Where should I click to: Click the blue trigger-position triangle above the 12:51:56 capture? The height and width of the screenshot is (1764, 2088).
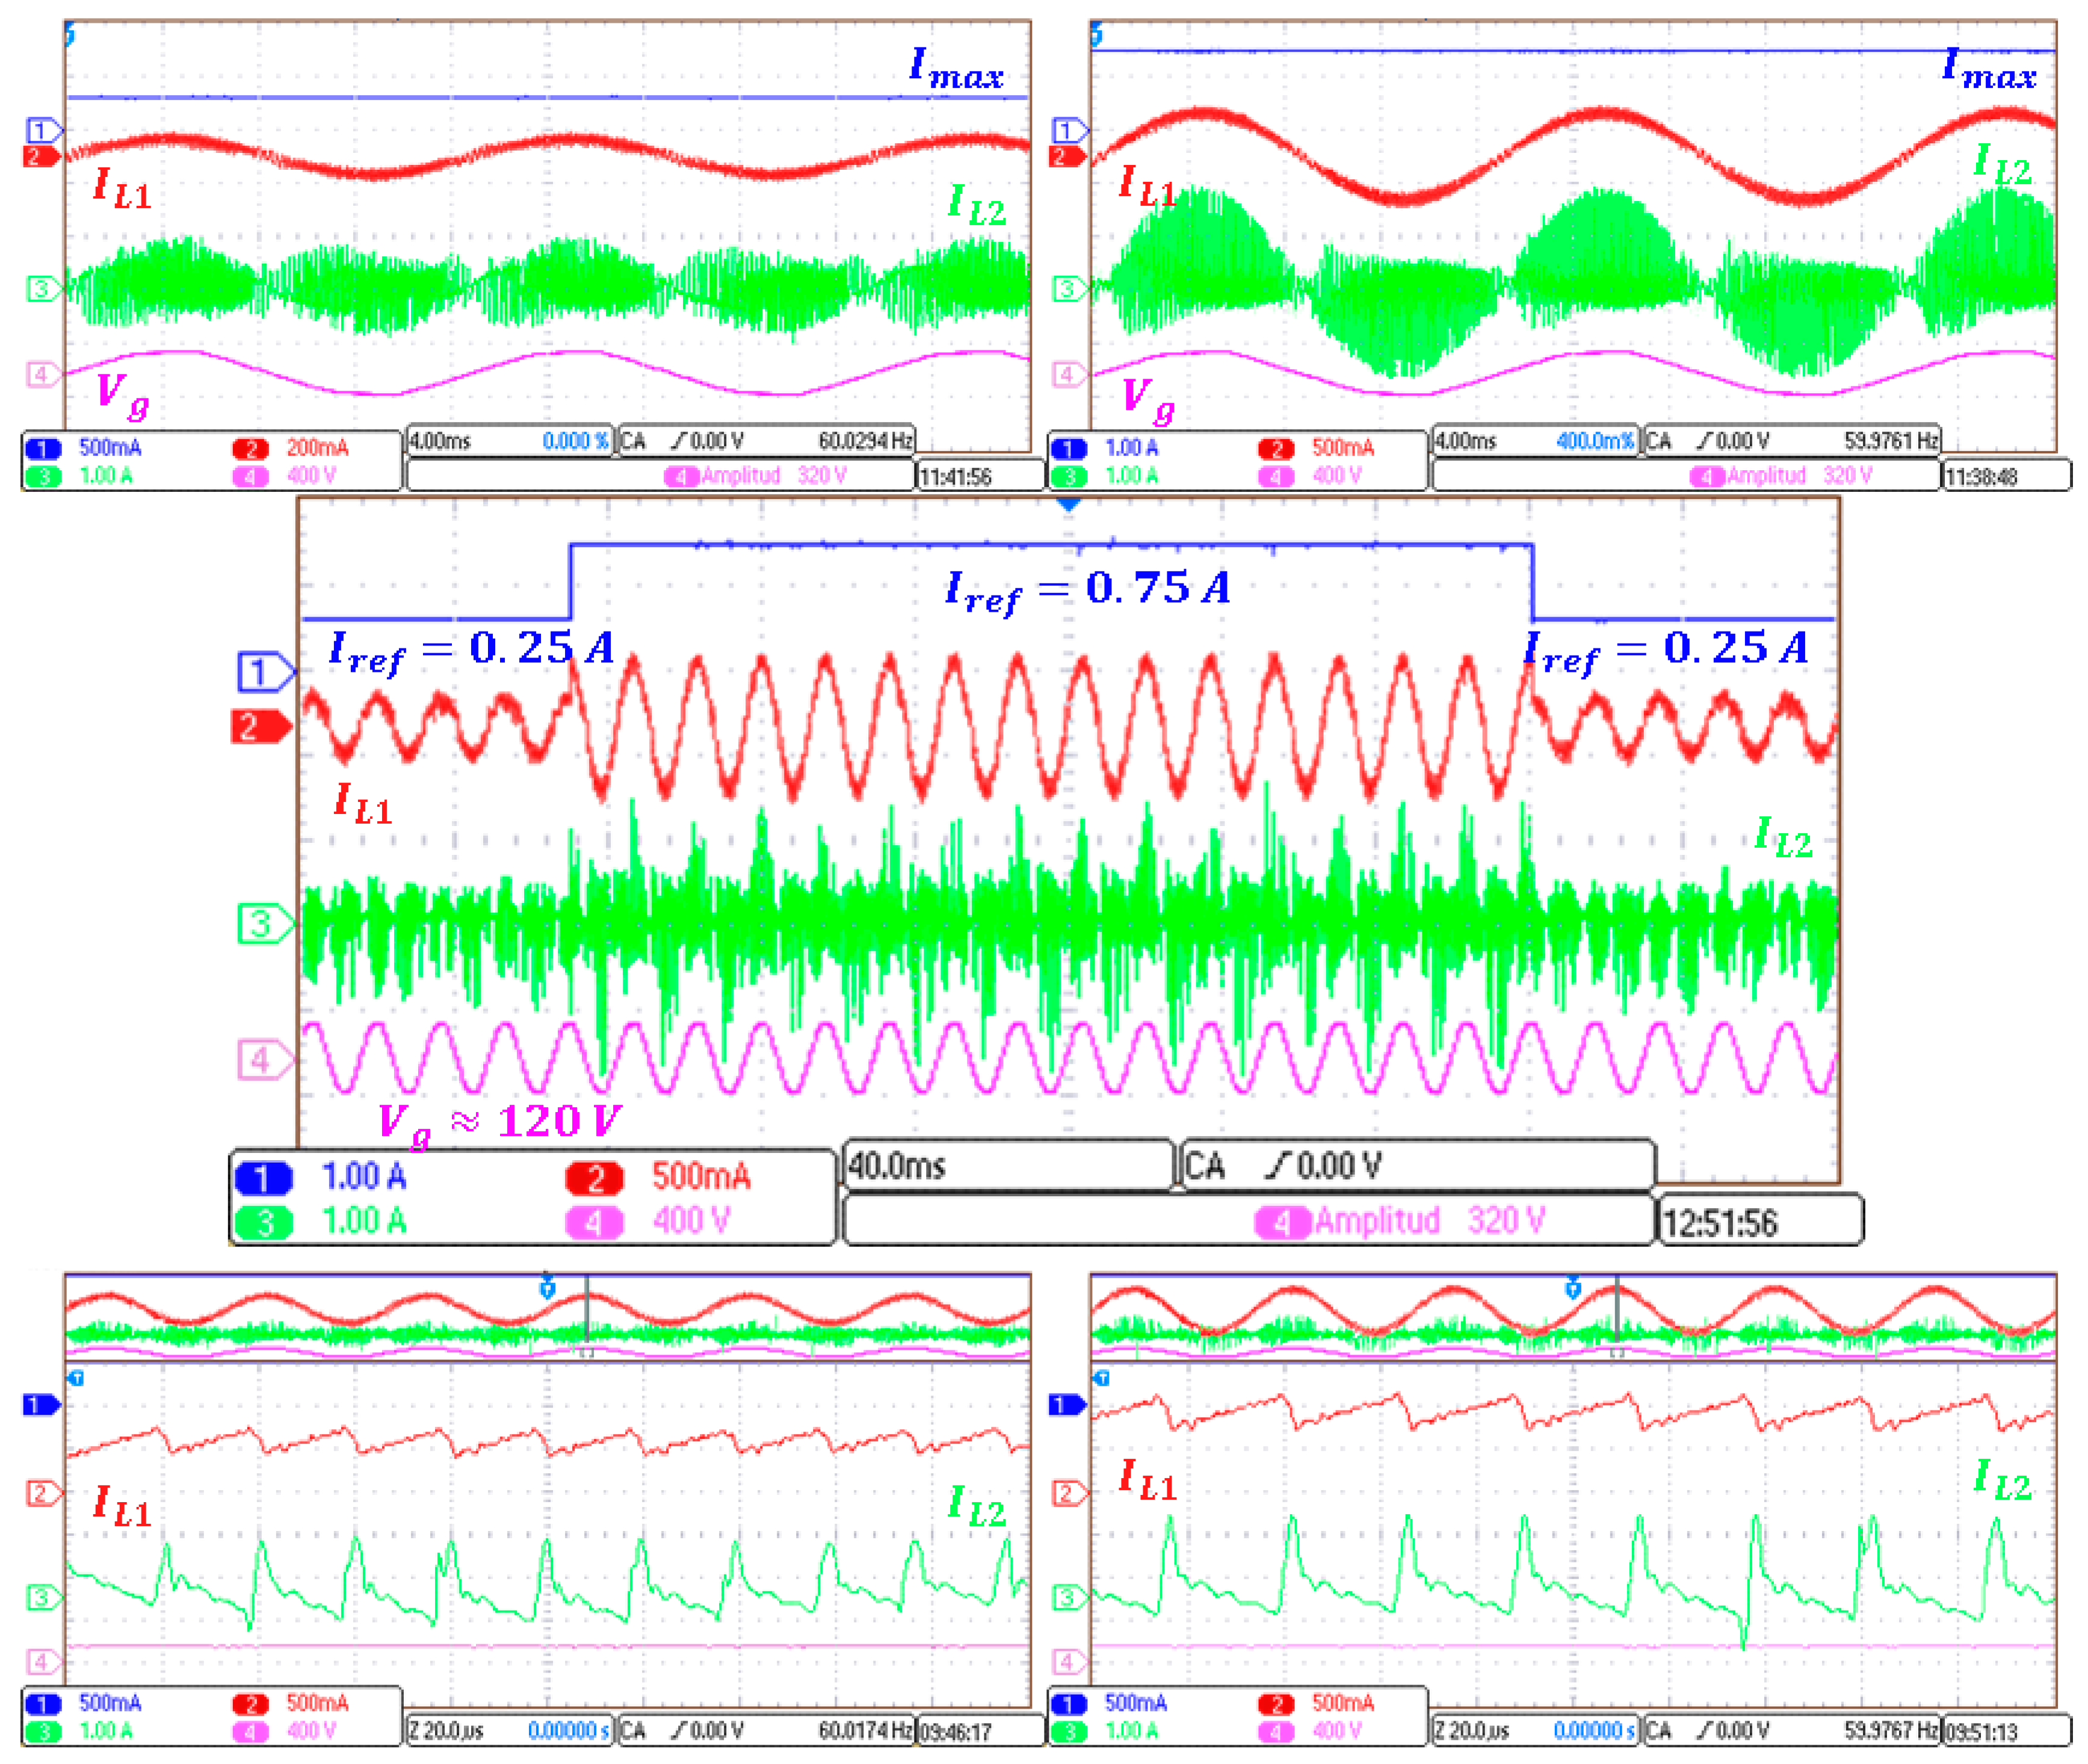click(1069, 505)
